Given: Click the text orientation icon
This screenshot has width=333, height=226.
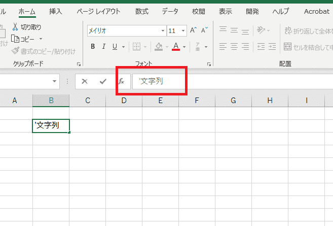Looking at the screenshot, I should [261, 30].
